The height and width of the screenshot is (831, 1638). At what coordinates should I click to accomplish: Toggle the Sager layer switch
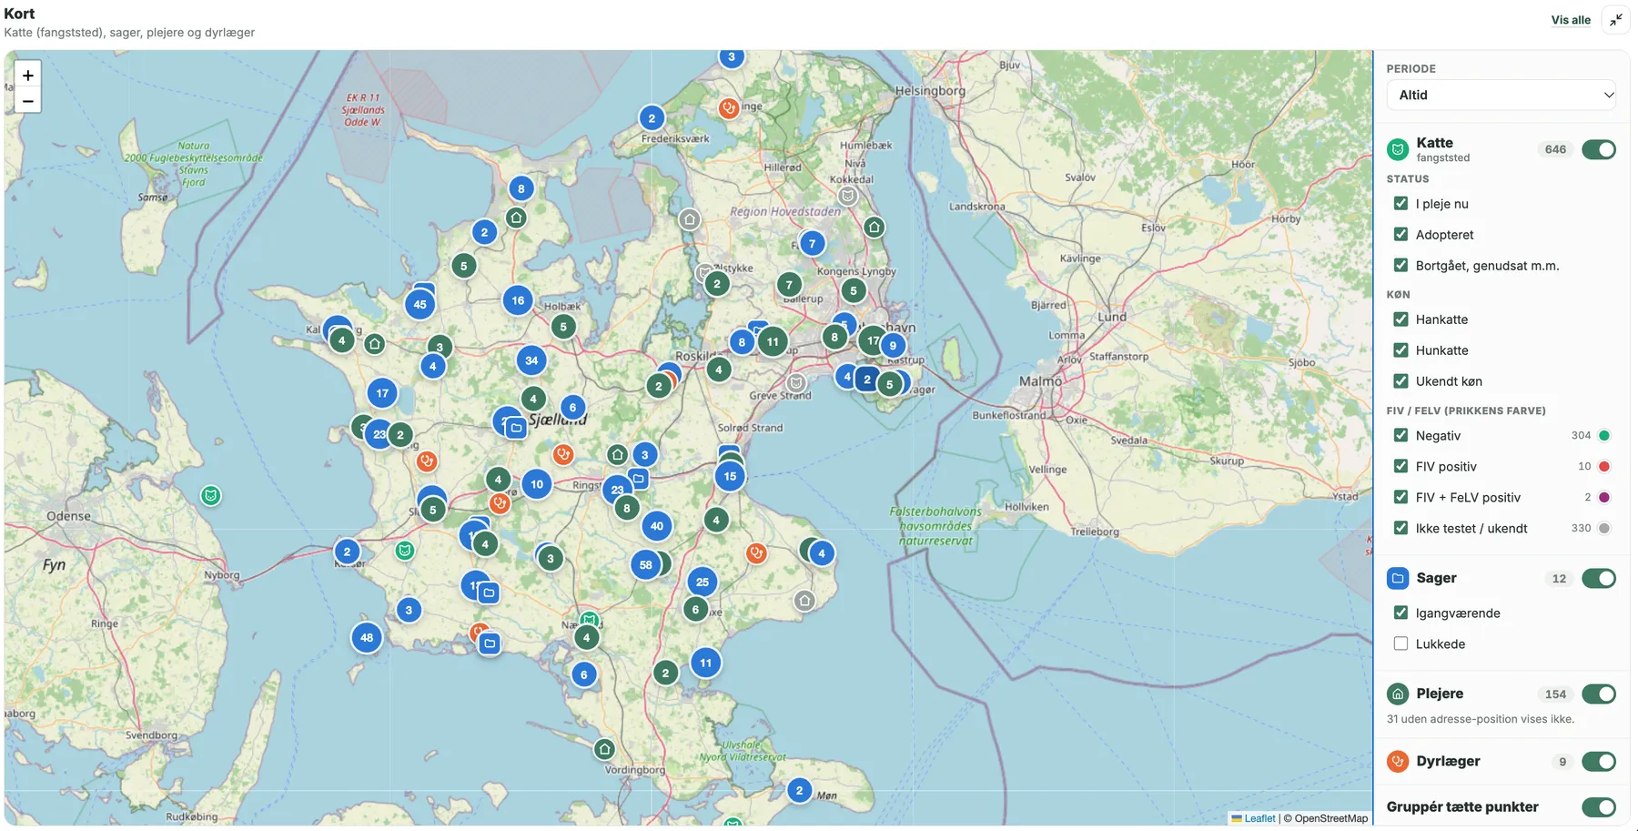(1599, 578)
